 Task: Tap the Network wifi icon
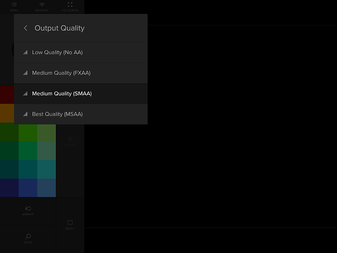coord(42,6)
